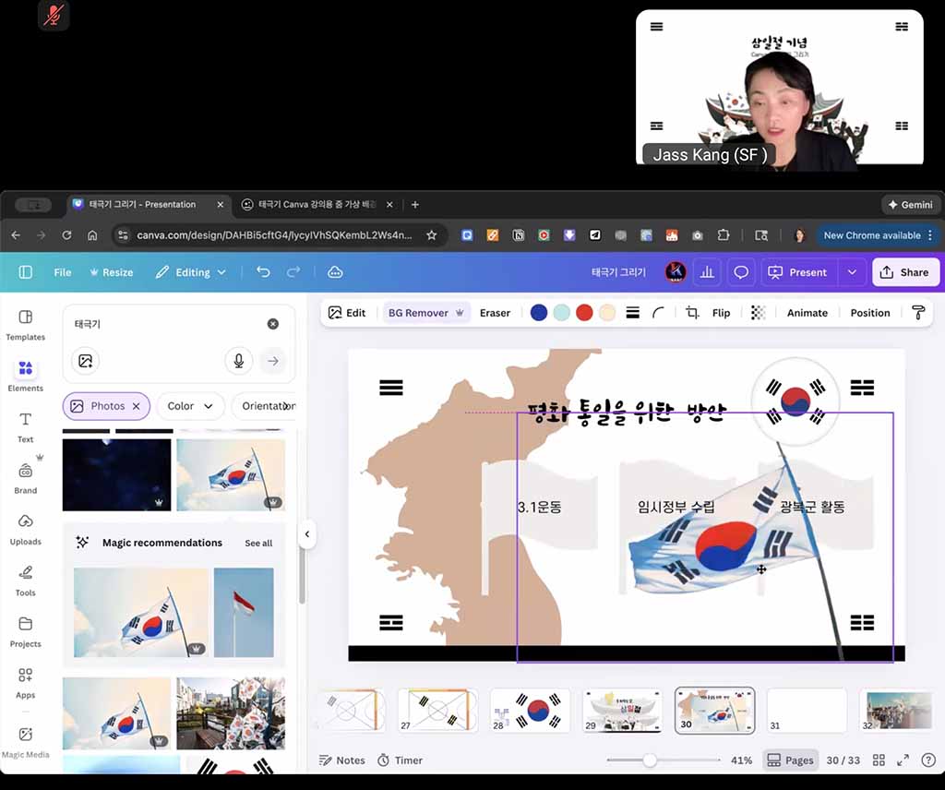Viewport: 945px width, 790px height.
Task: Open the Uploads panel
Action: [x=25, y=529]
